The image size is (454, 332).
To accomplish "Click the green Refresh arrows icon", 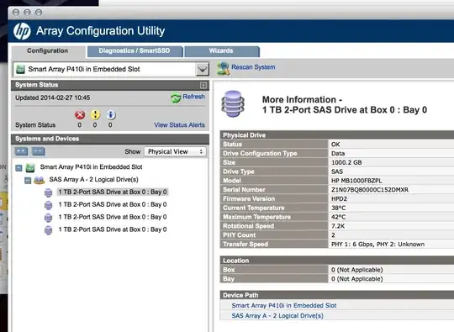I will [x=176, y=97].
